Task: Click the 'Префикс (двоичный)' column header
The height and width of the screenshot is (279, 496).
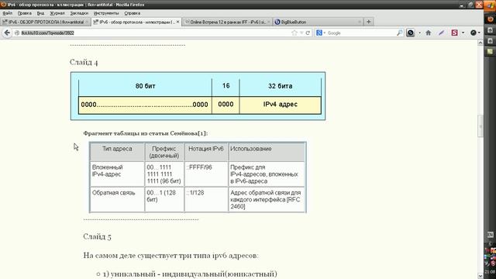Action: pyautogui.click(x=164, y=152)
